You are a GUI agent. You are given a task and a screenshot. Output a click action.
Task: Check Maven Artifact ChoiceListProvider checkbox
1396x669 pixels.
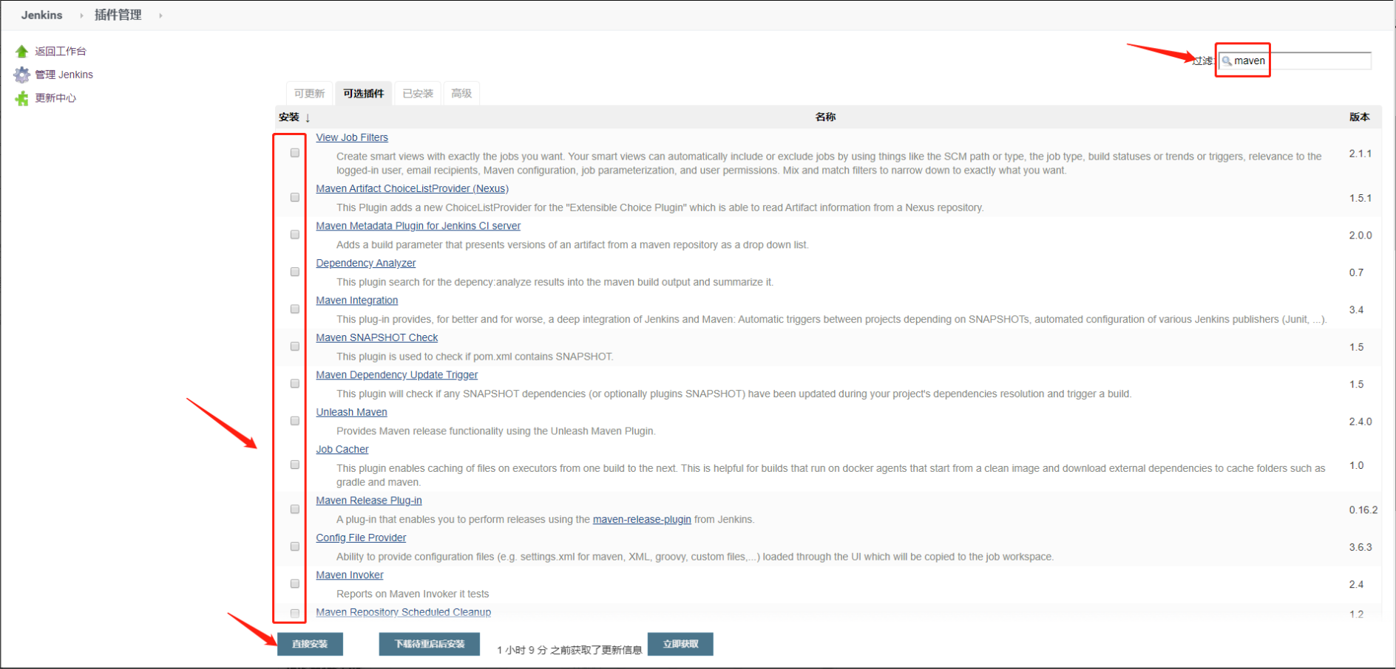295,197
